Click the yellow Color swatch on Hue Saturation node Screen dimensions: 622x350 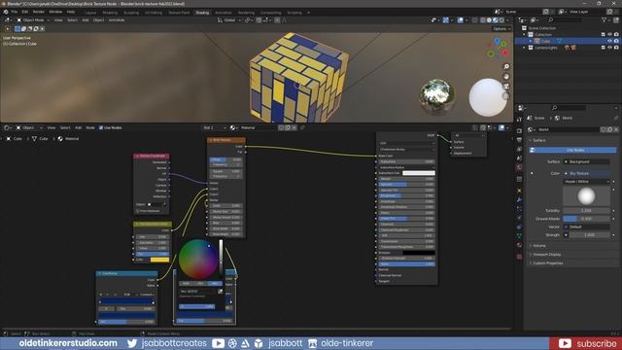(159, 260)
